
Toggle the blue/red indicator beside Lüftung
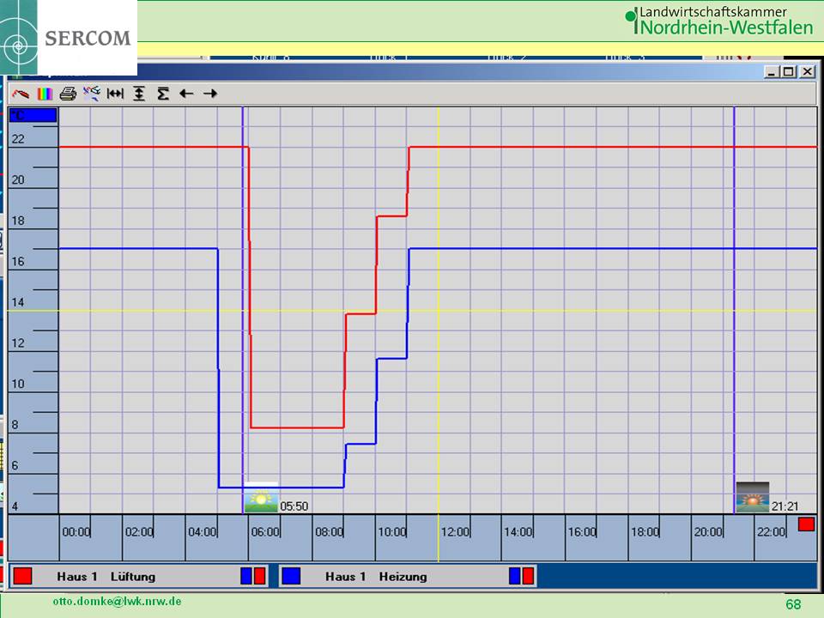coord(253,576)
